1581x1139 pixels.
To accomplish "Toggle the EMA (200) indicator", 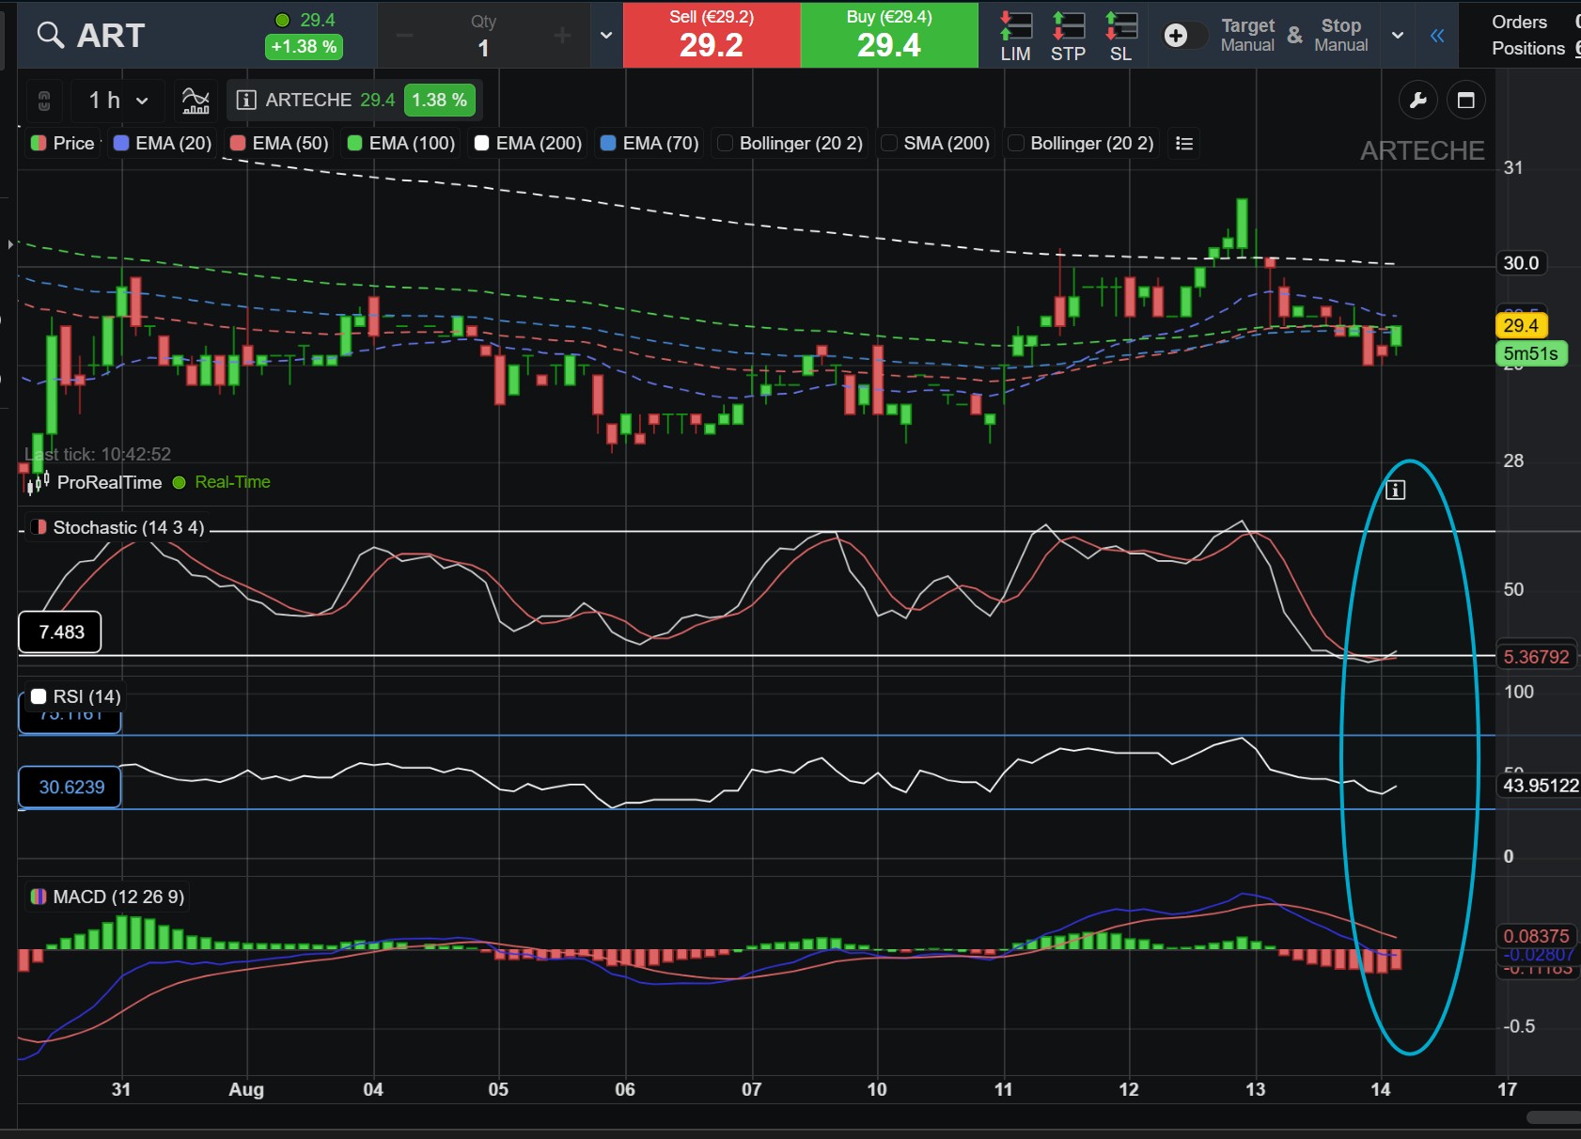I will (481, 144).
